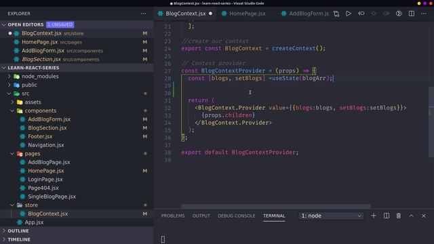Switch to HomePage.jsx editor tab
The height and width of the screenshot is (244, 434).
[x=247, y=14]
